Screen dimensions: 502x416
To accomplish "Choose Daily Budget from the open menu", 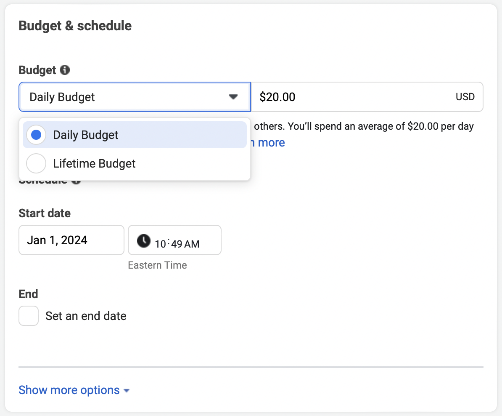I will pyautogui.click(x=85, y=135).
